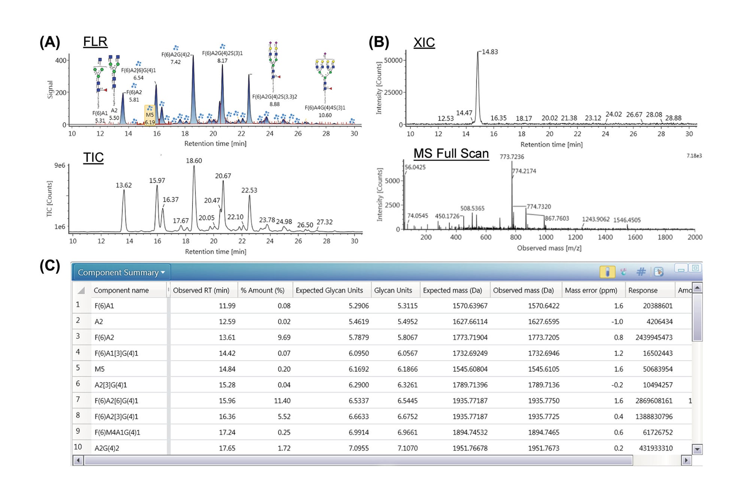
Task: Click the filter icon beside Component name header
Action: [169, 290]
